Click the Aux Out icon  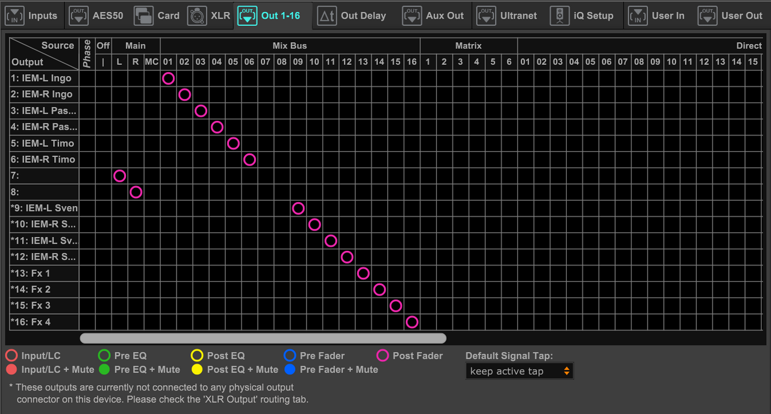click(412, 16)
